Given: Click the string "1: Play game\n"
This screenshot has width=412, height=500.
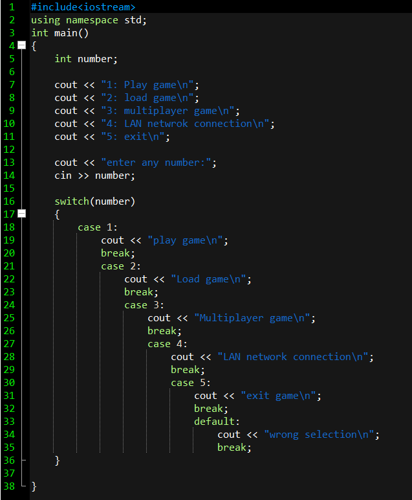Looking at the screenshot, I should [x=147, y=85].
